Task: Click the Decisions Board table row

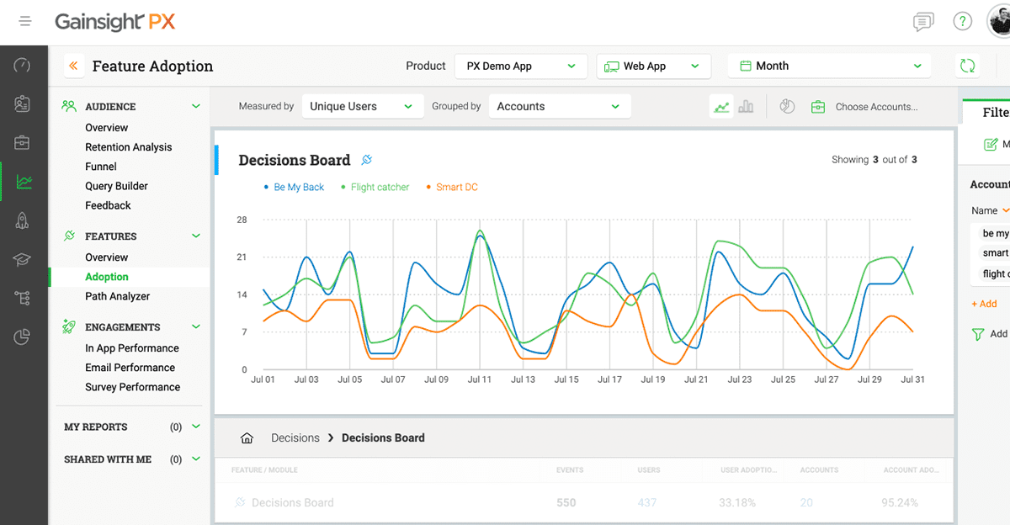Action: click(293, 503)
